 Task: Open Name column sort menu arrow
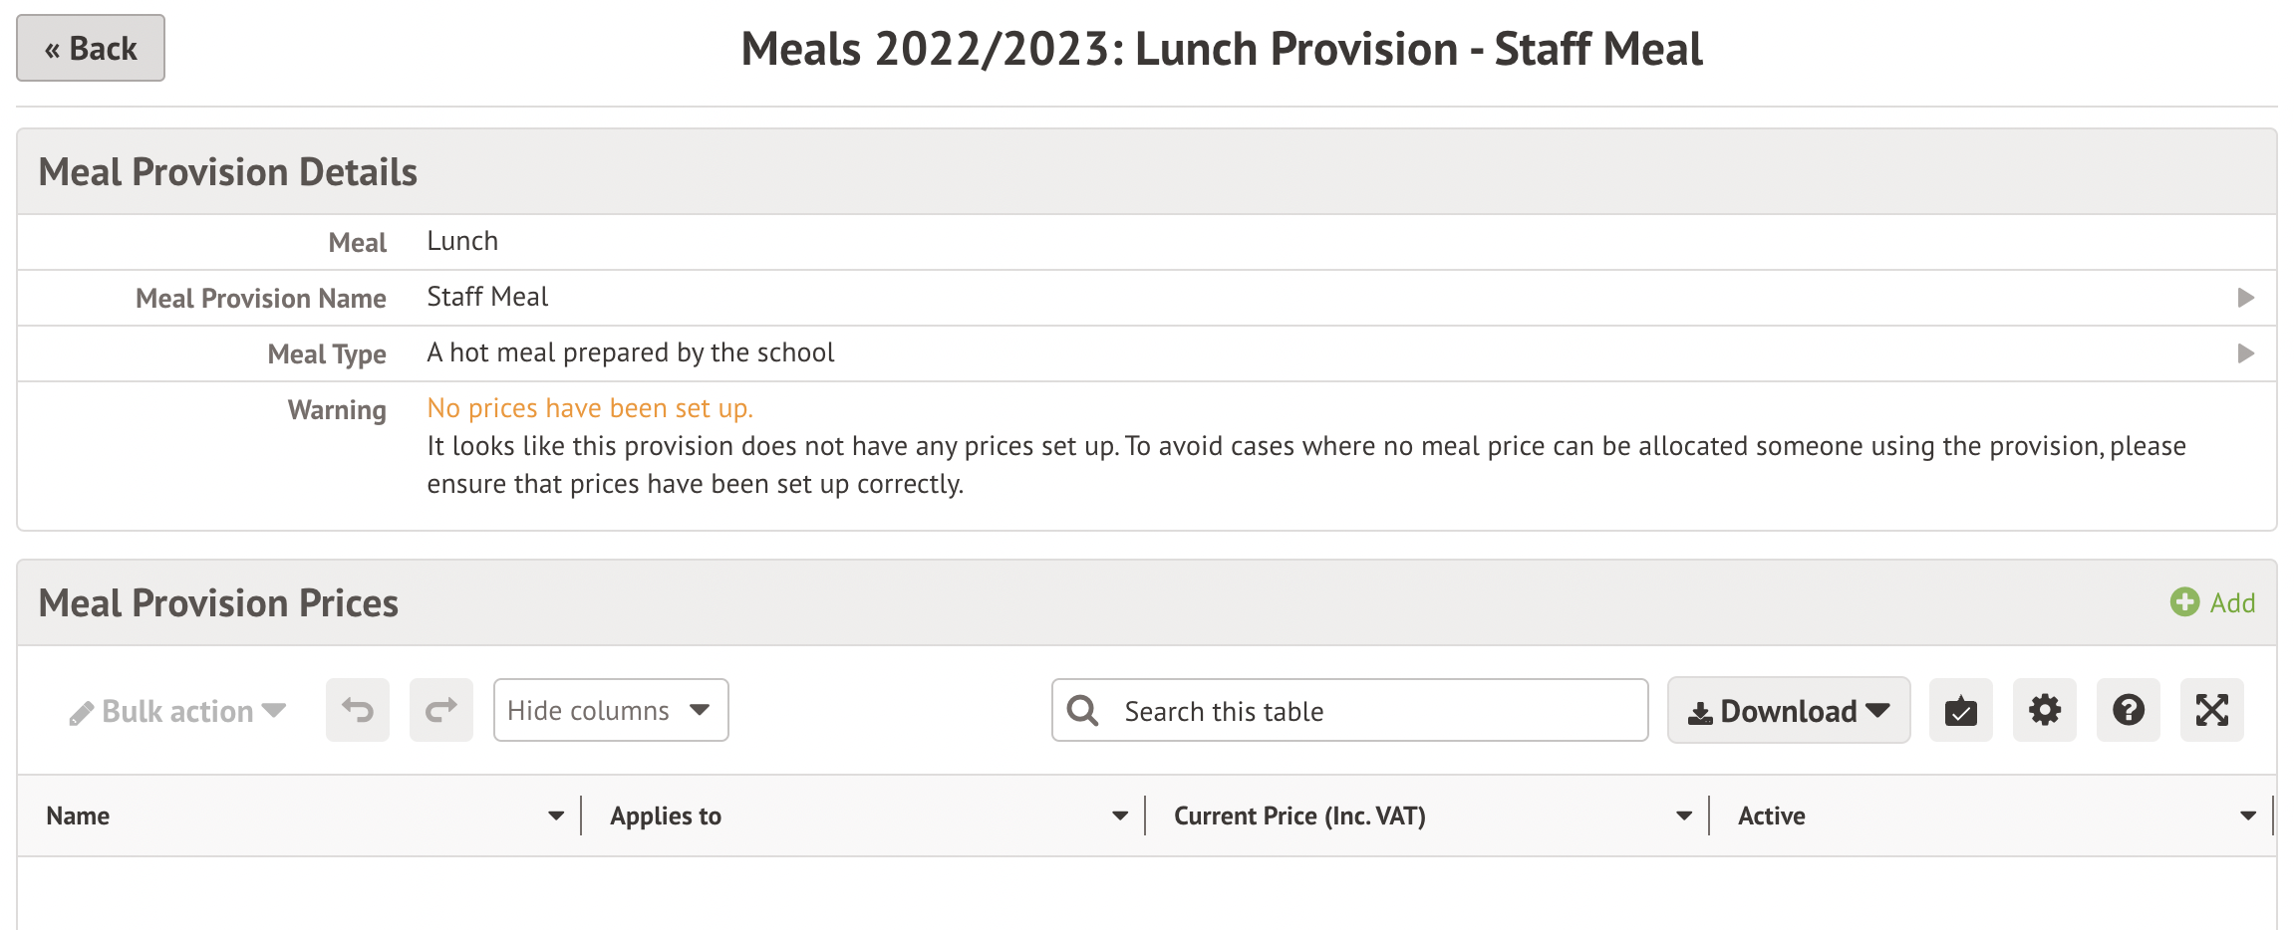tap(556, 815)
